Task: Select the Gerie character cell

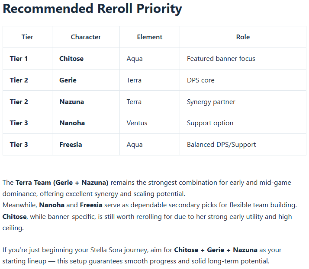Action: (68, 80)
